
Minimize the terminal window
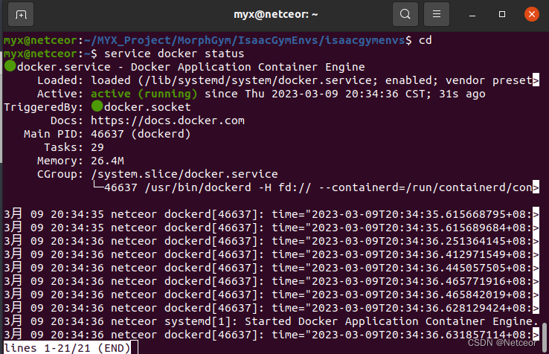point(474,13)
